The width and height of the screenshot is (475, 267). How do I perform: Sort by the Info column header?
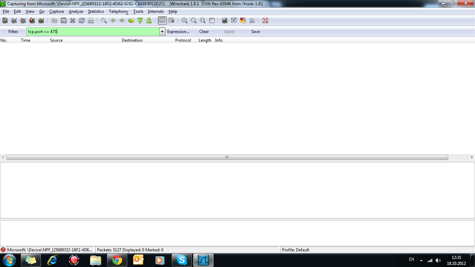click(219, 40)
